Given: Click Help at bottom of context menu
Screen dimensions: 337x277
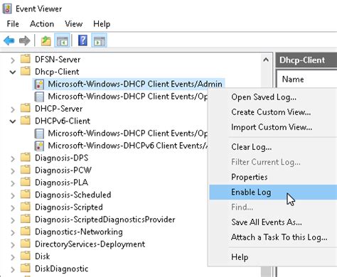Looking at the screenshot, I should (x=273, y=257).
